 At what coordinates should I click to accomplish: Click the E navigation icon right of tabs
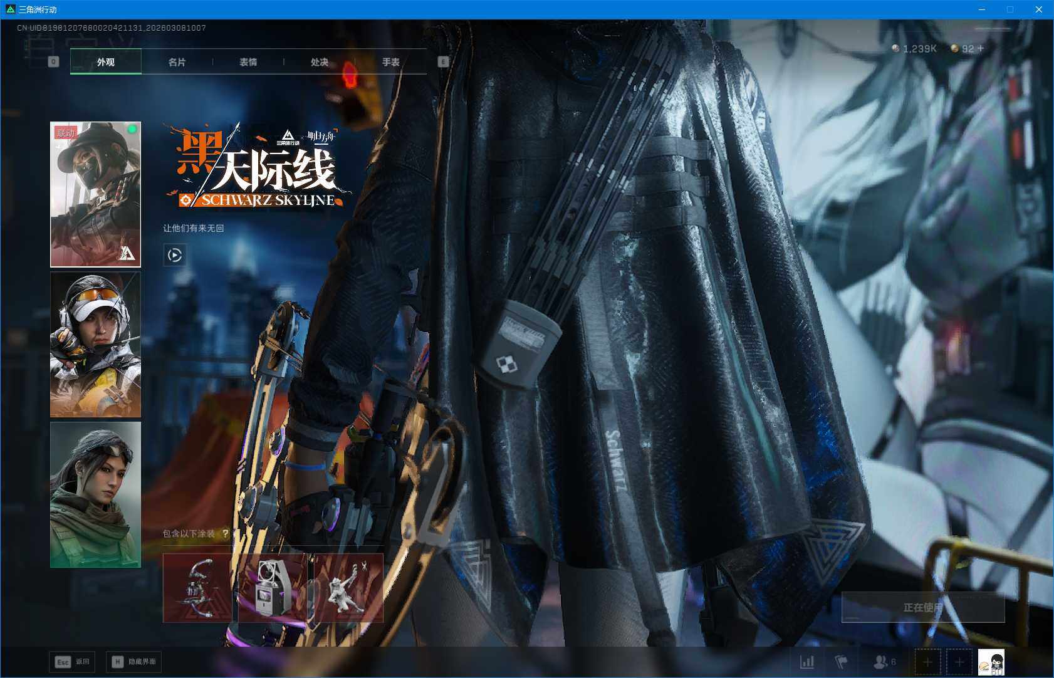click(x=443, y=61)
